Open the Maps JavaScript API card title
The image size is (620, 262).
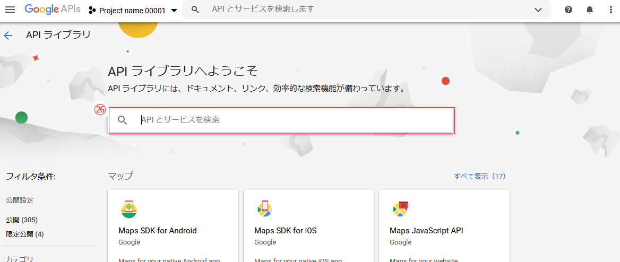(426, 231)
